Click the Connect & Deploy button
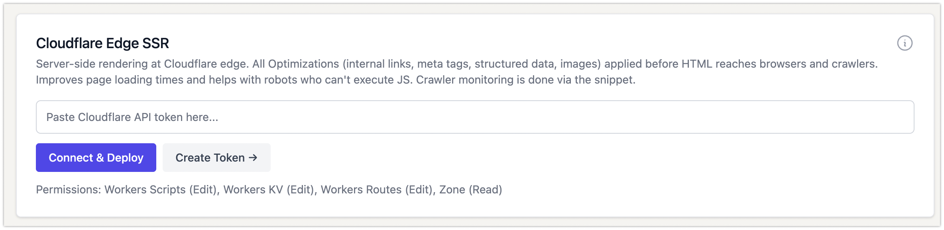This screenshot has height=230, width=944. coord(96,158)
